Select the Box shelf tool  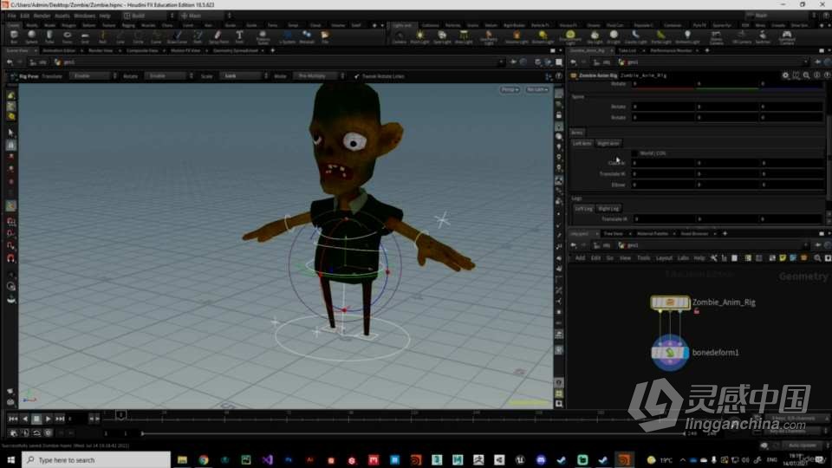[x=14, y=36]
